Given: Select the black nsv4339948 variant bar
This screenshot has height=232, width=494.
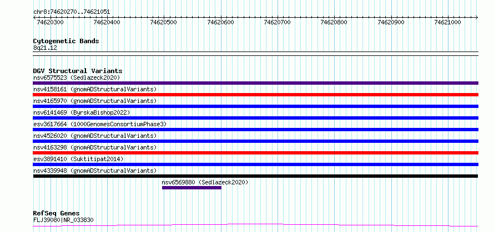Looking at the screenshot, I should (255, 176).
